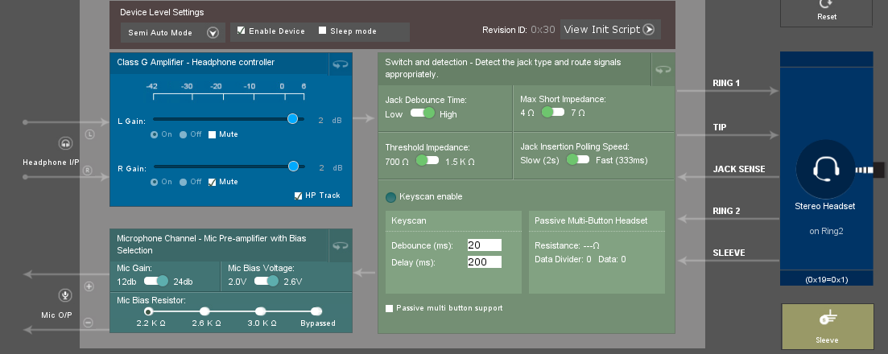Image resolution: width=888 pixels, height=354 pixels.
Task: Select Off for the L Gain channel
Action: click(x=184, y=135)
